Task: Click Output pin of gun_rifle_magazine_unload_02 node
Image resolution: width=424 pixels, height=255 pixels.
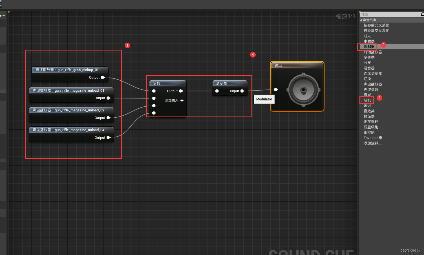Action: [x=109, y=118]
